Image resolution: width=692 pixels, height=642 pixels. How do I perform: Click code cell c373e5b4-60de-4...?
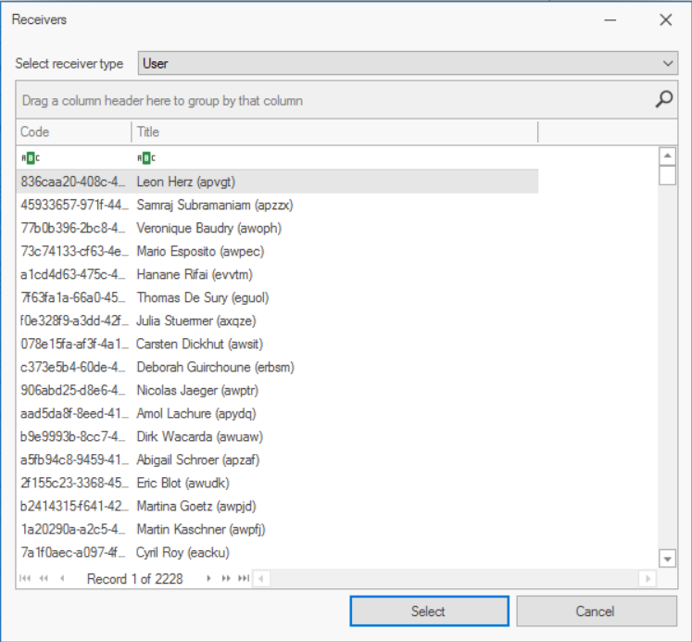[74, 367]
